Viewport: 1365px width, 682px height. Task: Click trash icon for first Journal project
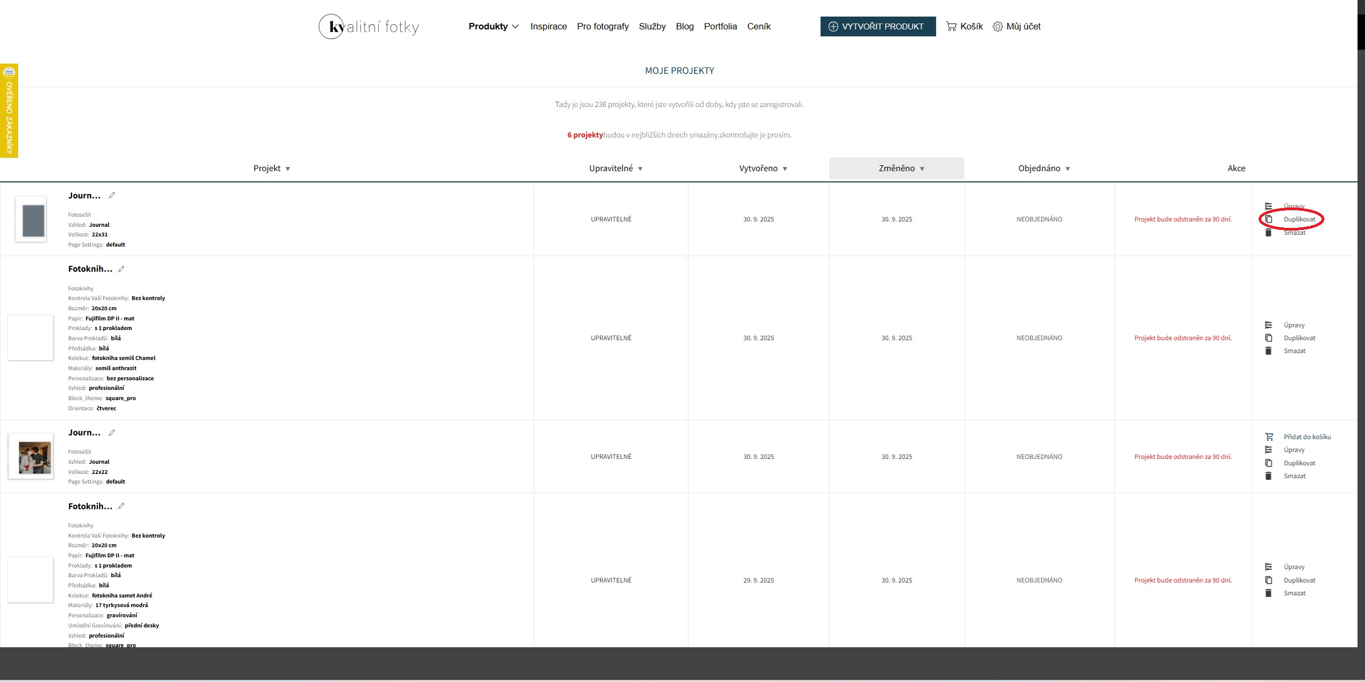[1268, 233]
